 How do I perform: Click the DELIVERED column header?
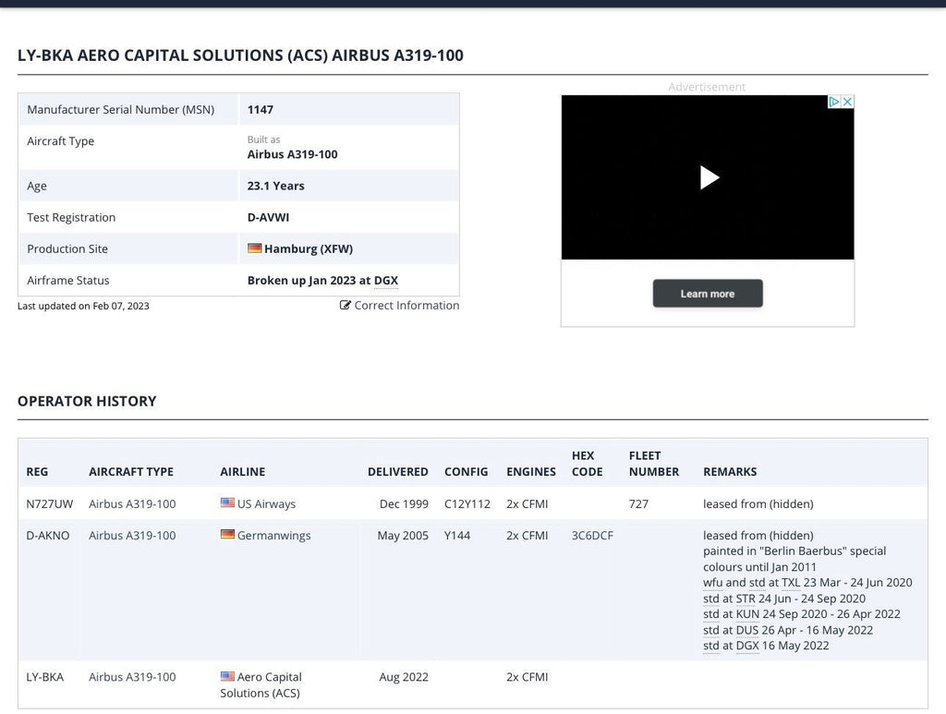pos(397,472)
